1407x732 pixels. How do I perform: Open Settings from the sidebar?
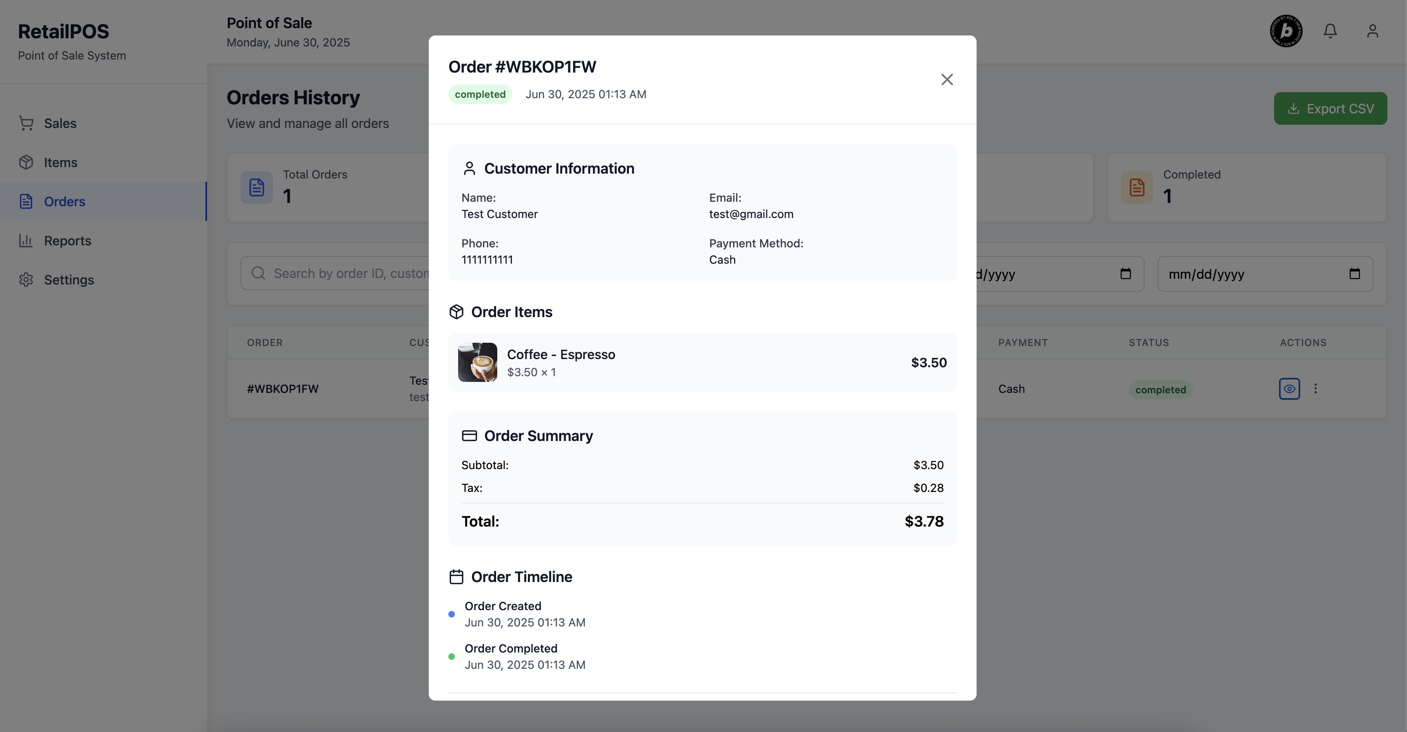(69, 280)
